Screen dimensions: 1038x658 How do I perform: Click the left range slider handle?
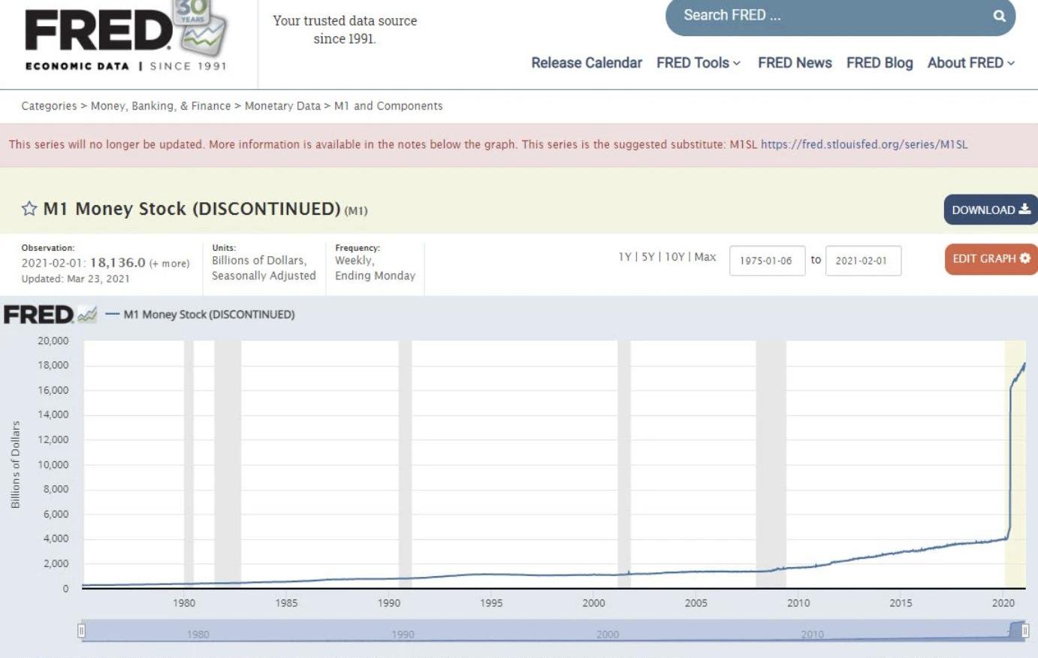click(82, 631)
